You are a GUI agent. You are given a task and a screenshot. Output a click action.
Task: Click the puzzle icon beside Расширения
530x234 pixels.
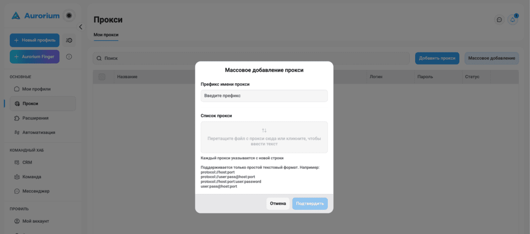click(17, 118)
